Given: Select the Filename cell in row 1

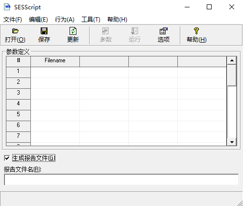Looking at the screenshot, I should pyautogui.click(x=55, y=72).
